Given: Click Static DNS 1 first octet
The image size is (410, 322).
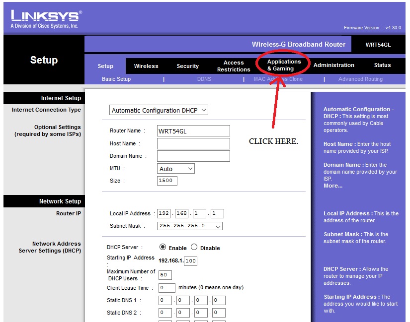Looking at the screenshot, I should (x=165, y=300).
